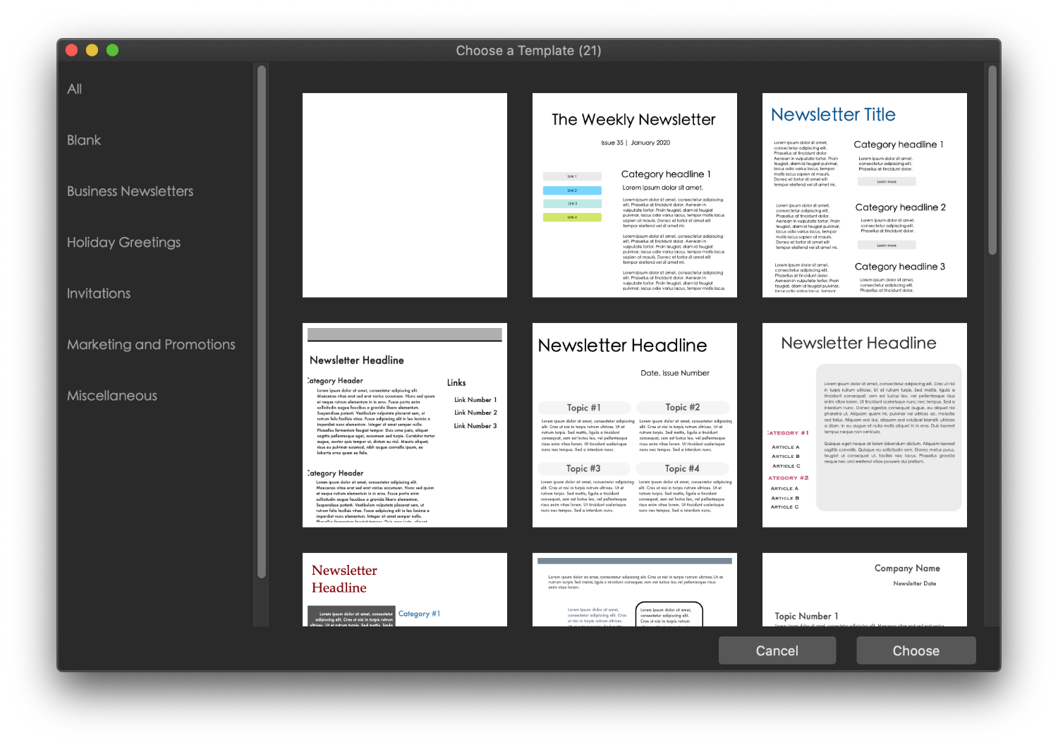Viewport: 1058px width, 747px height.
Task: Choose template with Links sidebar and gray bar
Action: click(405, 425)
